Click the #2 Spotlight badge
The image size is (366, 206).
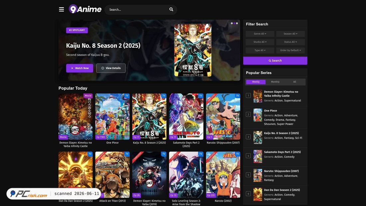77,30
